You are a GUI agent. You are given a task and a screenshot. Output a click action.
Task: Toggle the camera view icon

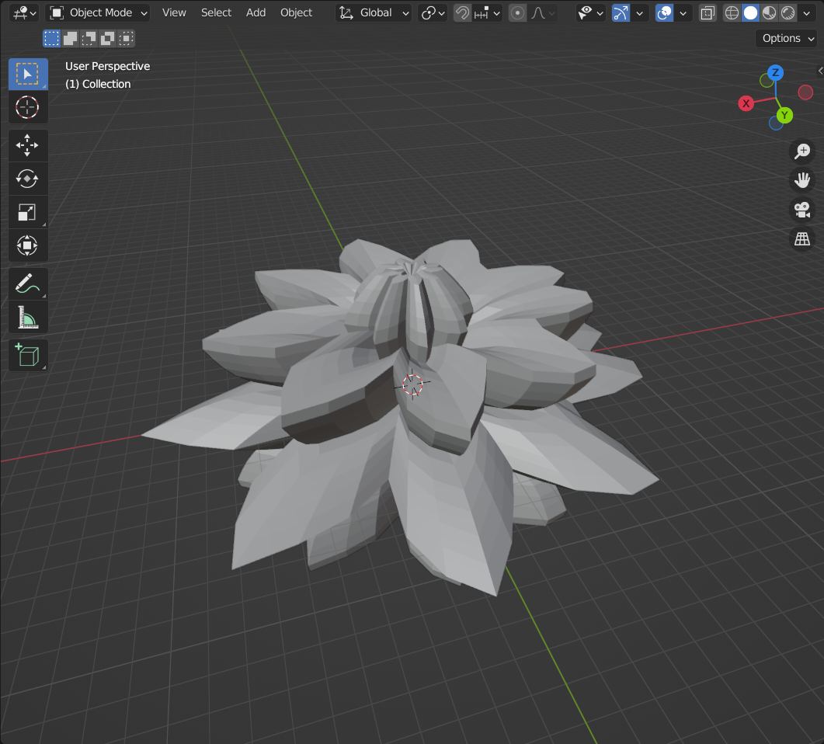[802, 210]
